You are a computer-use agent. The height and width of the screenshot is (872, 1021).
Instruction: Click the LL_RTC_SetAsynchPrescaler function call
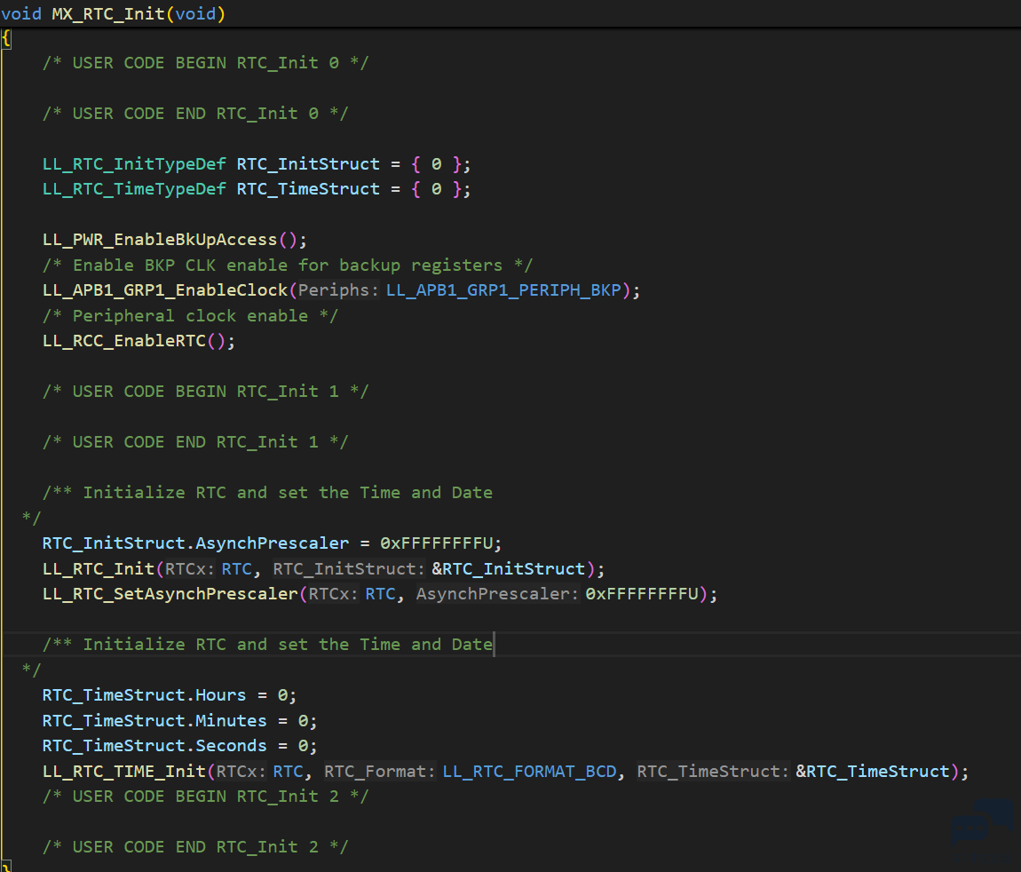(x=169, y=594)
